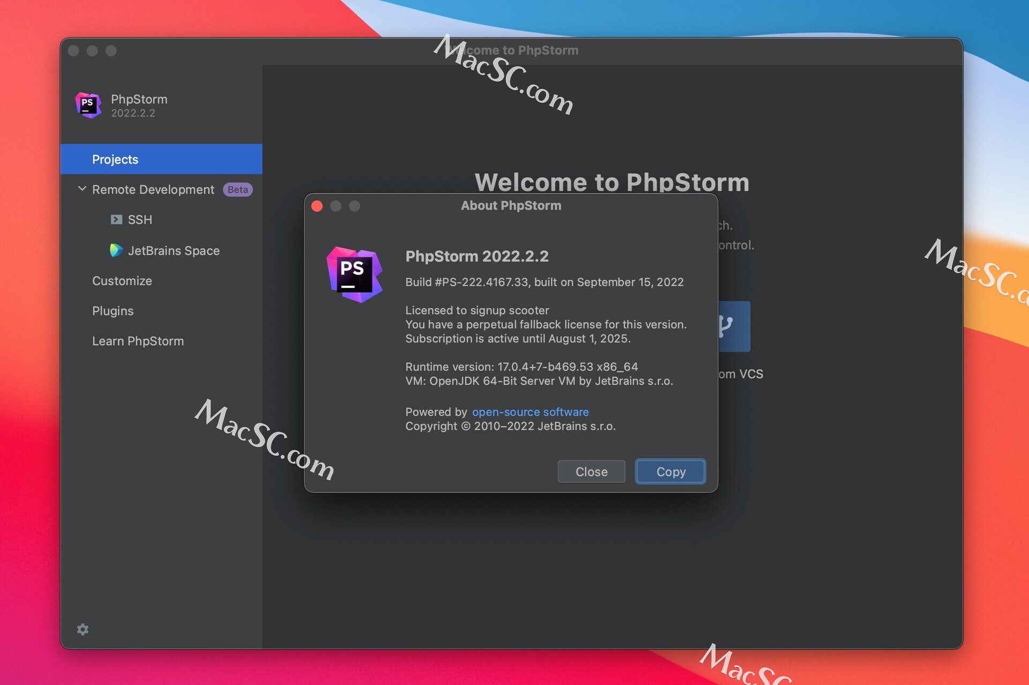
Task: Click the Beta badge next to Remote Development
Action: 237,190
